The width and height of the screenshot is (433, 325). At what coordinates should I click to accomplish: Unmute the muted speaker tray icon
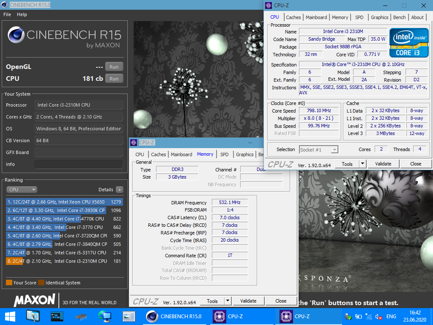pyautogui.click(x=378, y=317)
